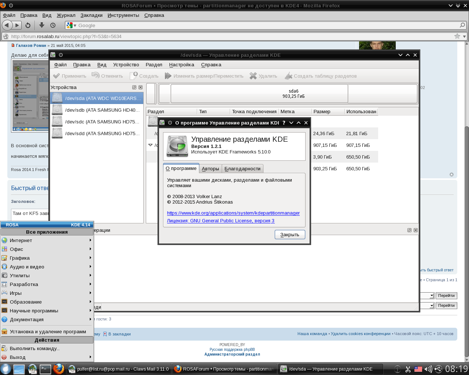Launch Firefox from the taskbar quick-launch icon
The height and width of the screenshot is (375, 469).
(59, 369)
